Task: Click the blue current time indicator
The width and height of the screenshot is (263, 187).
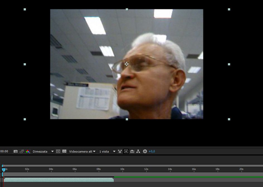Action: (x=4, y=170)
